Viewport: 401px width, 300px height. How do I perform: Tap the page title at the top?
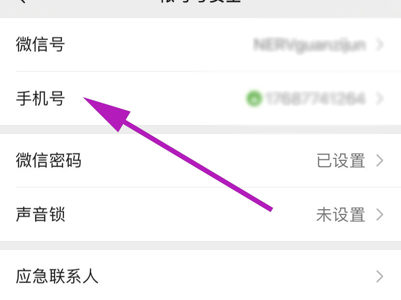point(200,1)
